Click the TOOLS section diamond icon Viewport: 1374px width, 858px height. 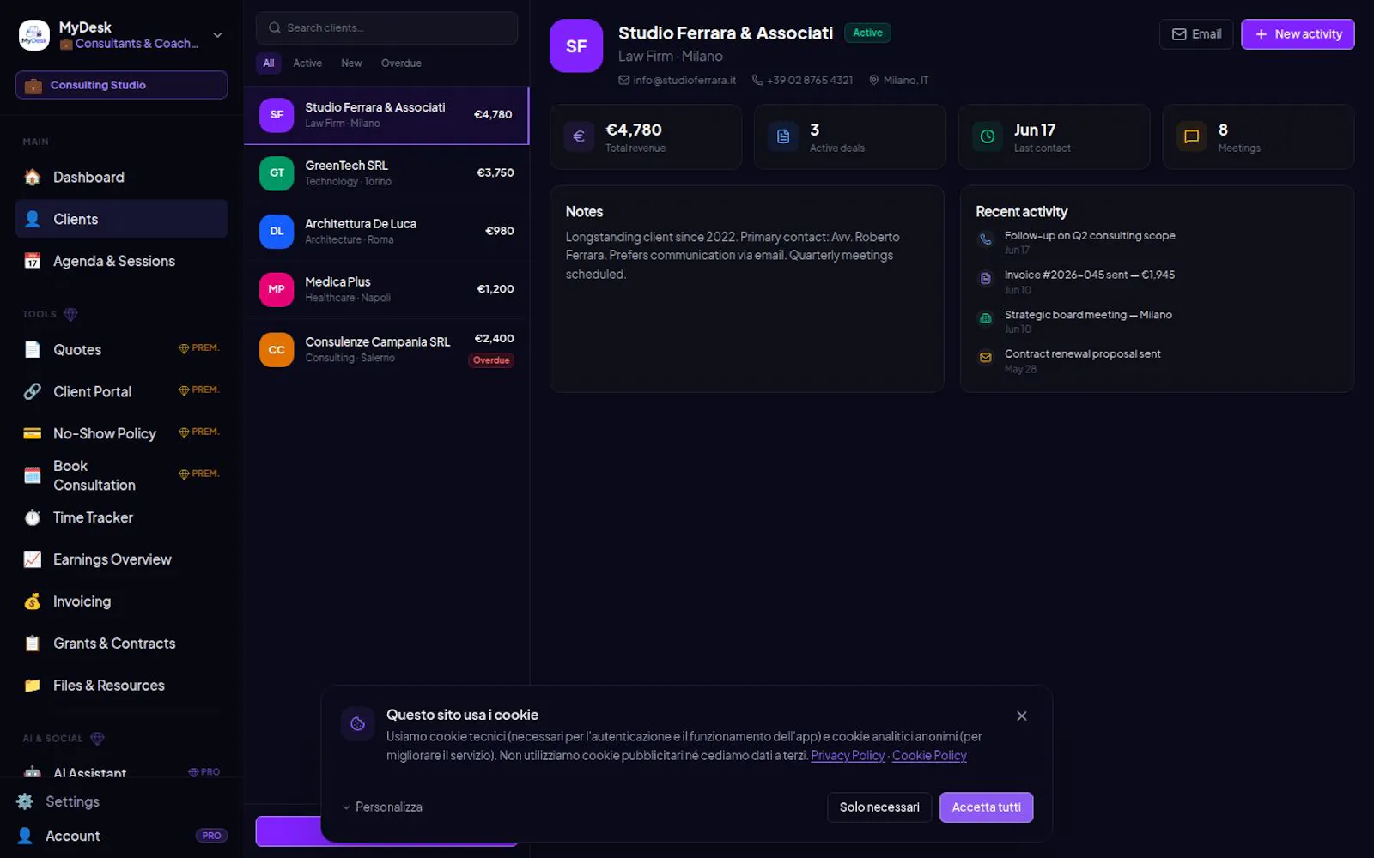coord(70,314)
